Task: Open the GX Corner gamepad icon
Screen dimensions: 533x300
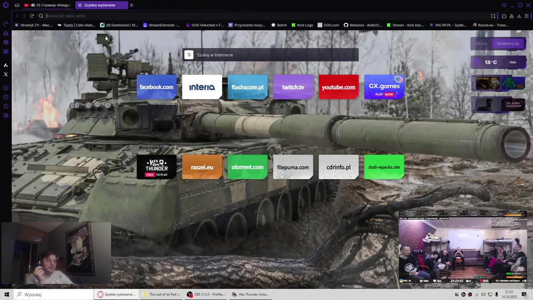Action: click(x=17, y=5)
